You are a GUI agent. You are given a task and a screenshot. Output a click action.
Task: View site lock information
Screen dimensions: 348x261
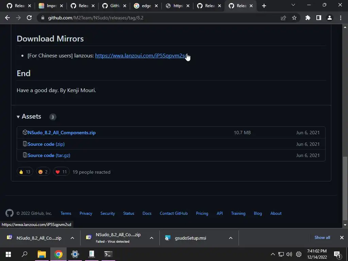(x=43, y=18)
